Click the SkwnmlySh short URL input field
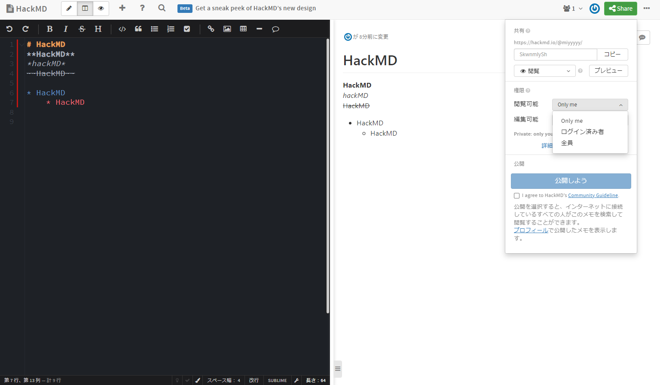 pyautogui.click(x=555, y=54)
